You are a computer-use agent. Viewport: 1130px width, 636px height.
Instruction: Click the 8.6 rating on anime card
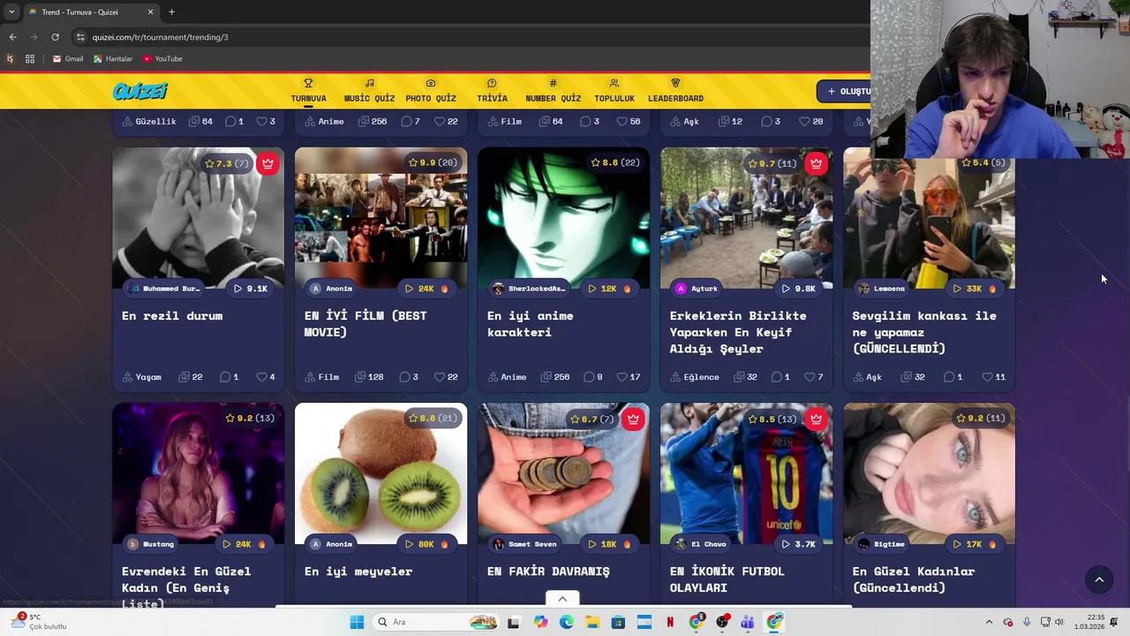(615, 163)
